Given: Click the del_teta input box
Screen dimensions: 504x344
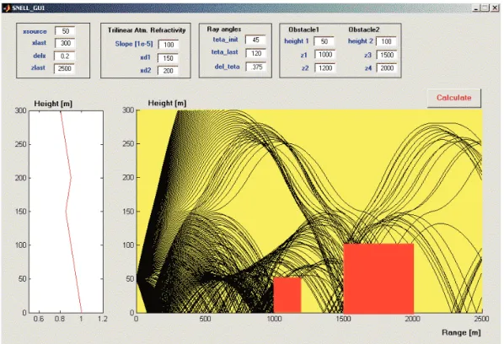Looking at the screenshot, I should pyautogui.click(x=256, y=67).
